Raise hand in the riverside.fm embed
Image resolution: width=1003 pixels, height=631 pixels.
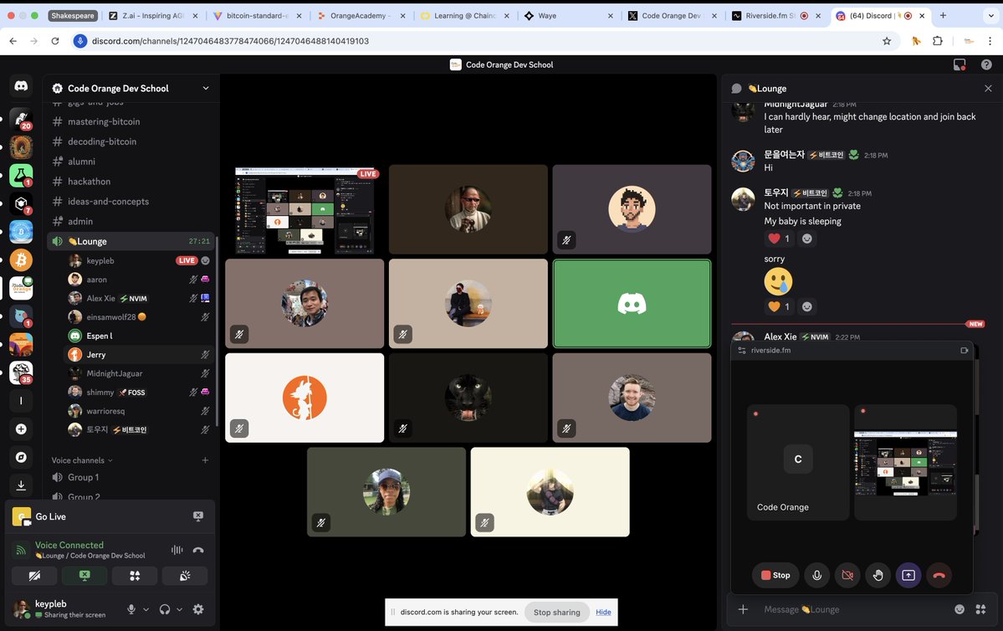878,575
